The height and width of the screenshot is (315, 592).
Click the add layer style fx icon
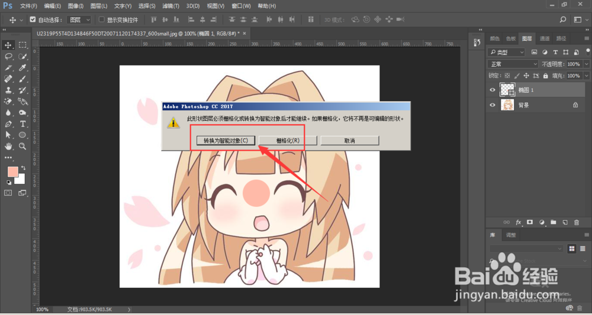pyautogui.click(x=519, y=222)
